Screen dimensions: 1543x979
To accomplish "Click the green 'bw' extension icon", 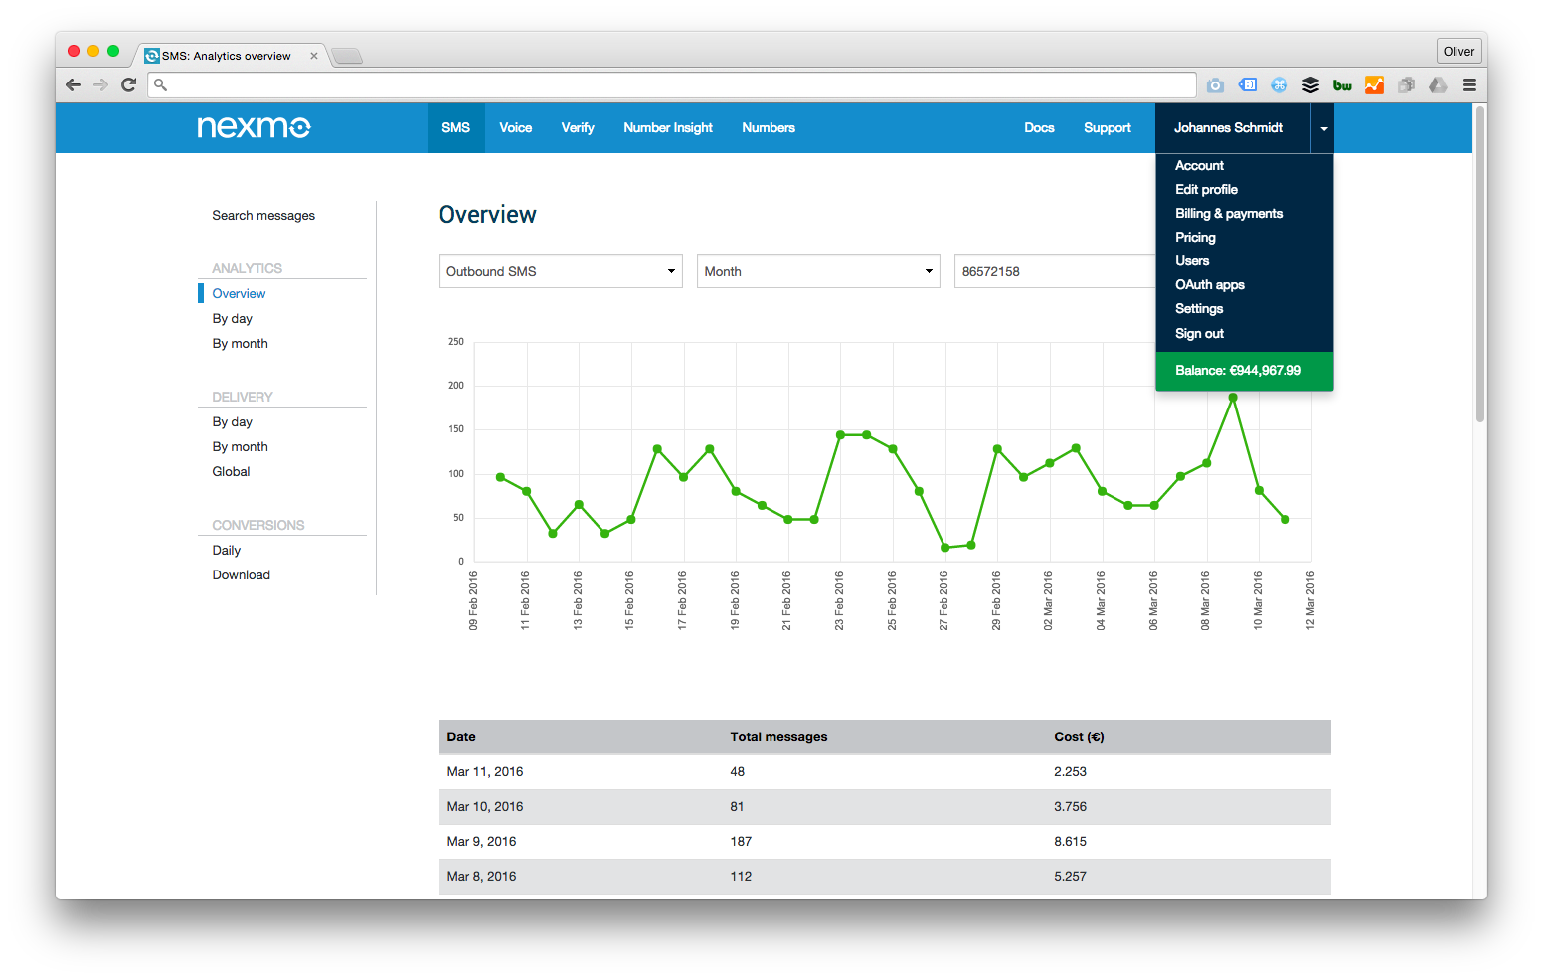I will click(x=1342, y=85).
